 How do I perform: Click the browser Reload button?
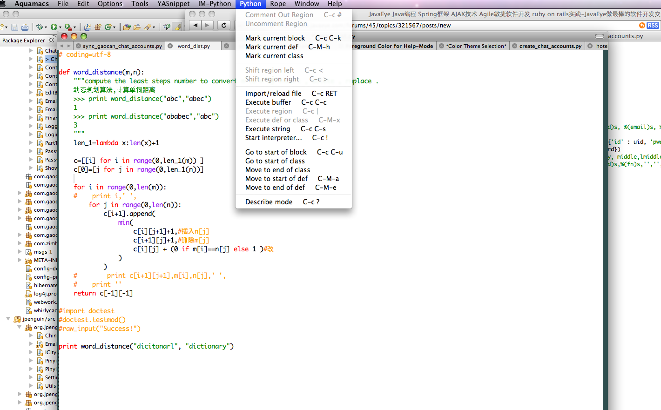click(x=224, y=25)
